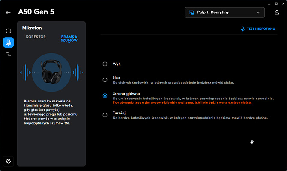Open the routing section icon in sidebar
The width and height of the screenshot is (287, 171).
pos(9,54)
